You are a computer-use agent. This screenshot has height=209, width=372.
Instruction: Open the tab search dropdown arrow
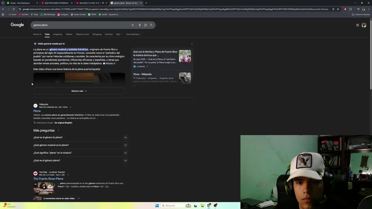[3, 3]
